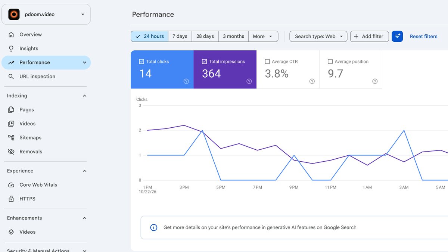Click the Pages documents icon
The height and width of the screenshot is (252, 448).
(11, 110)
